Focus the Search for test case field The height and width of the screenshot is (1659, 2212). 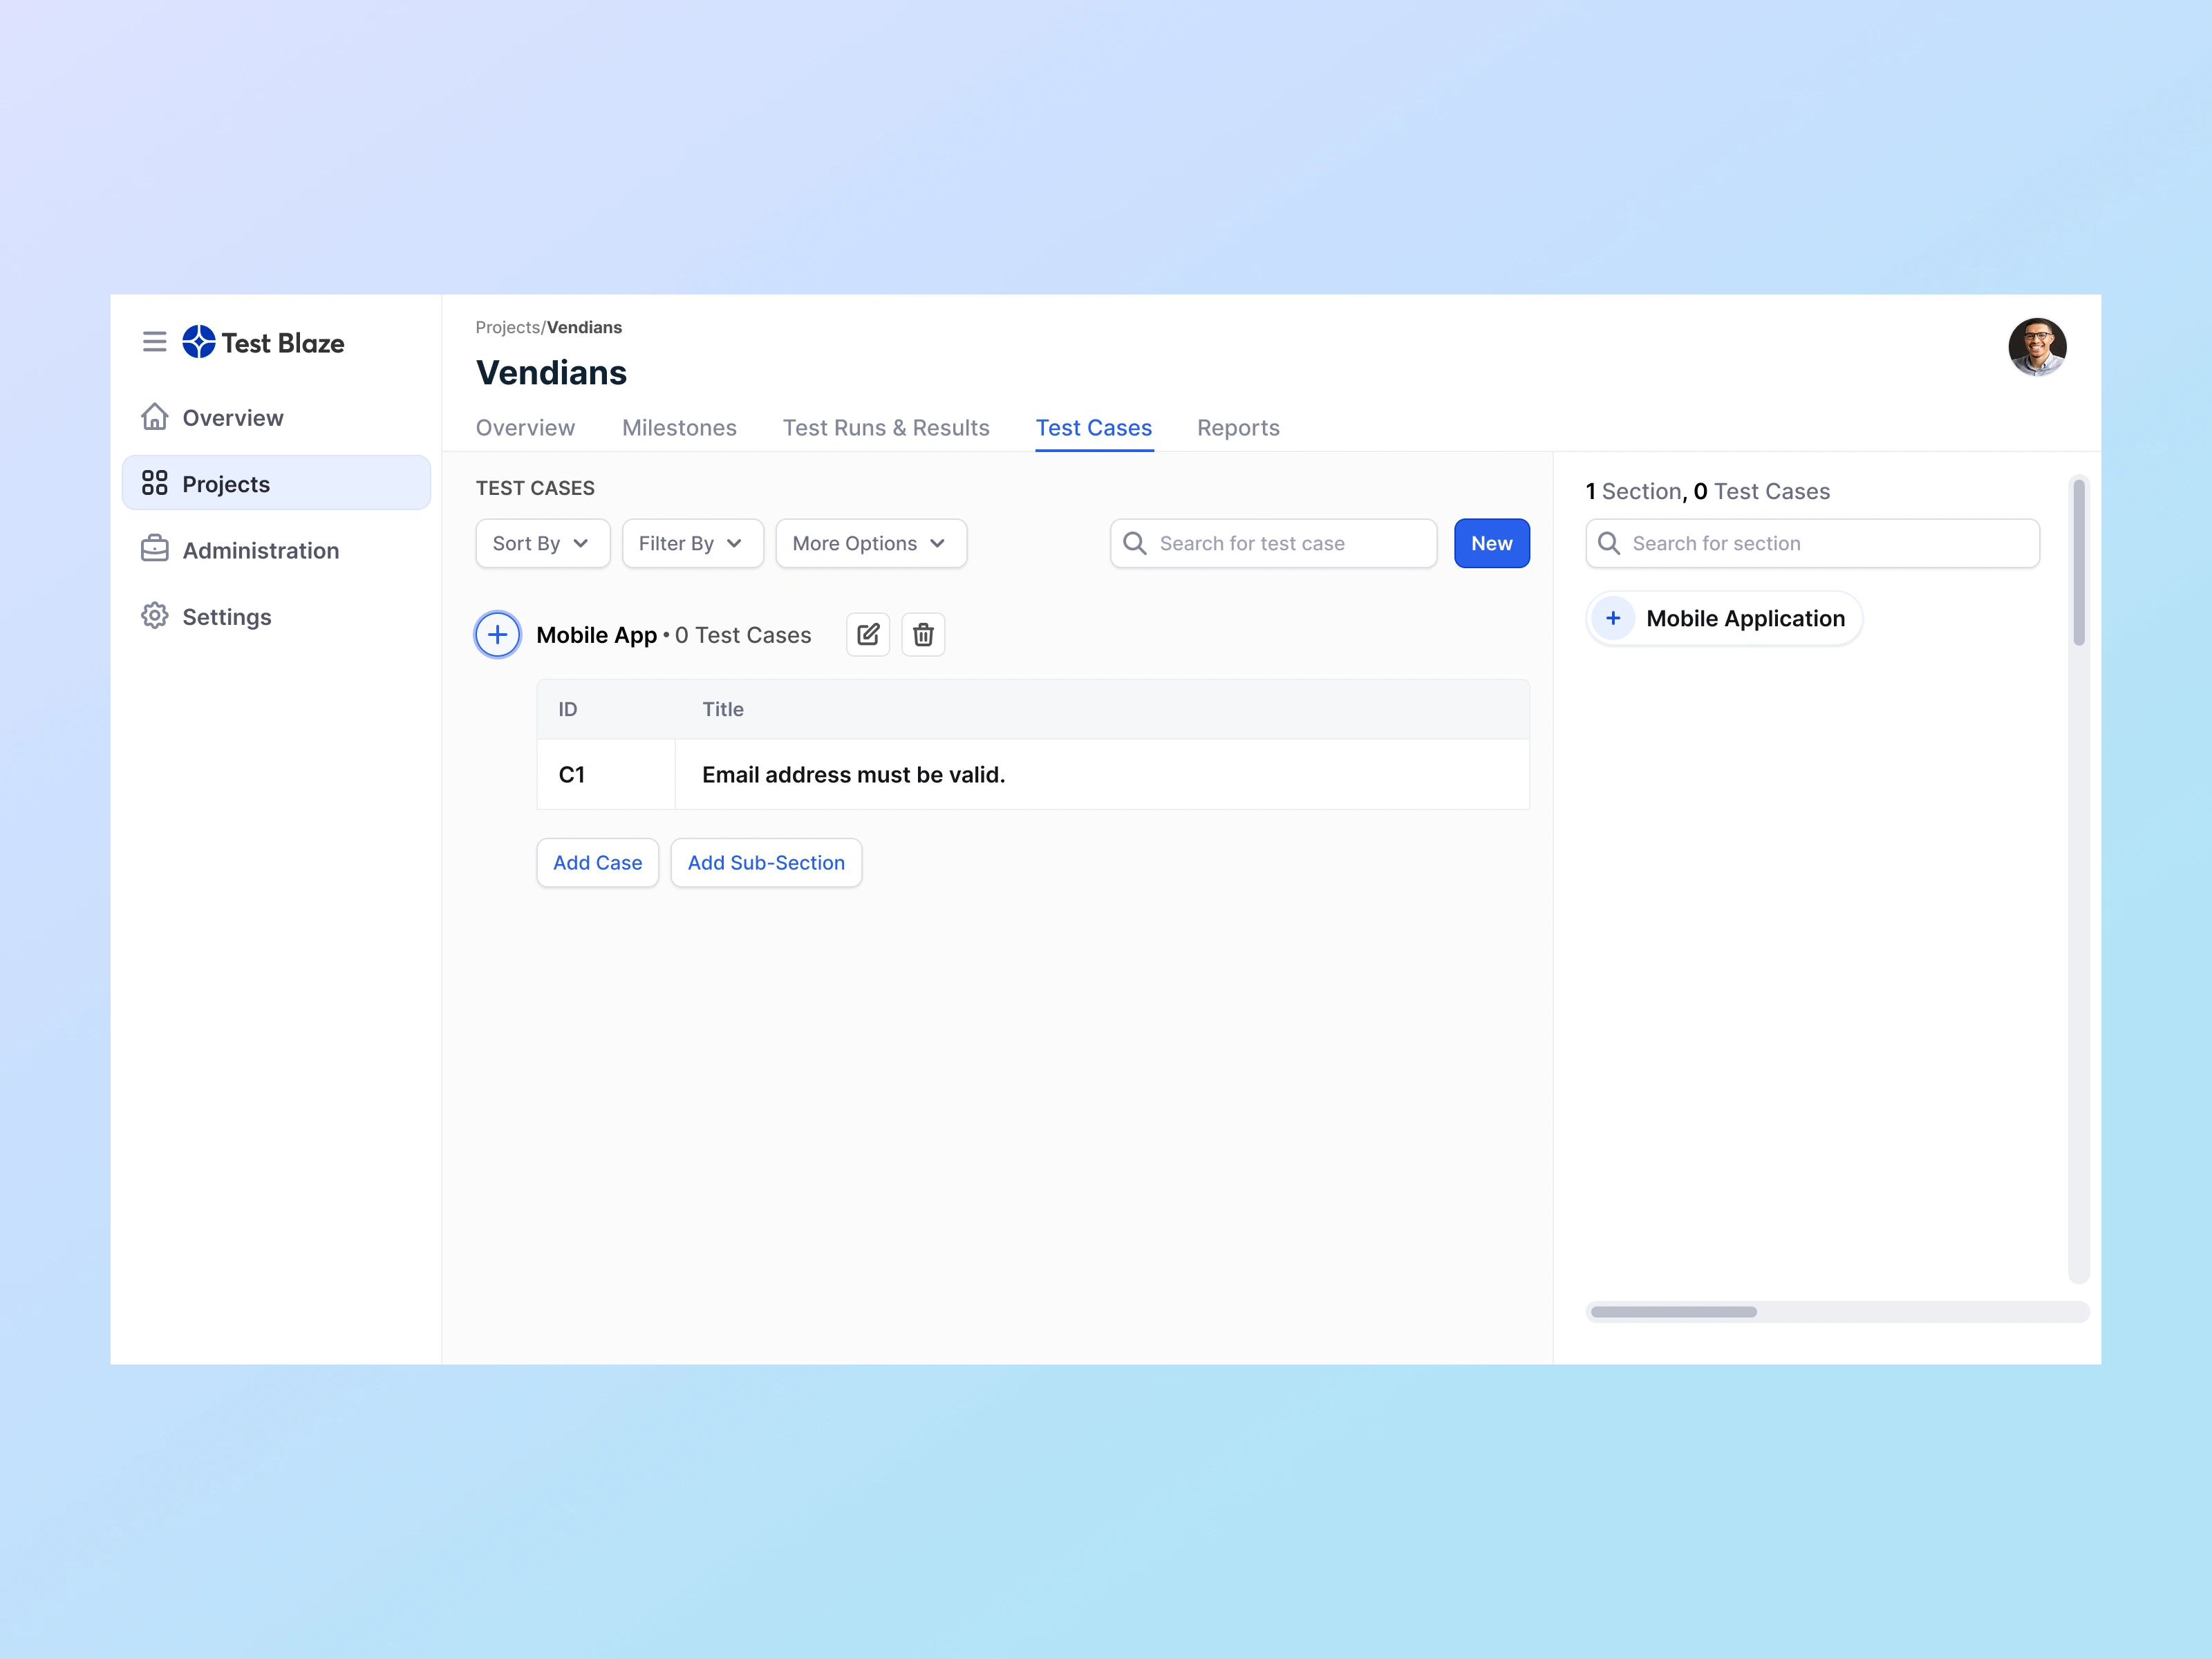point(1273,543)
